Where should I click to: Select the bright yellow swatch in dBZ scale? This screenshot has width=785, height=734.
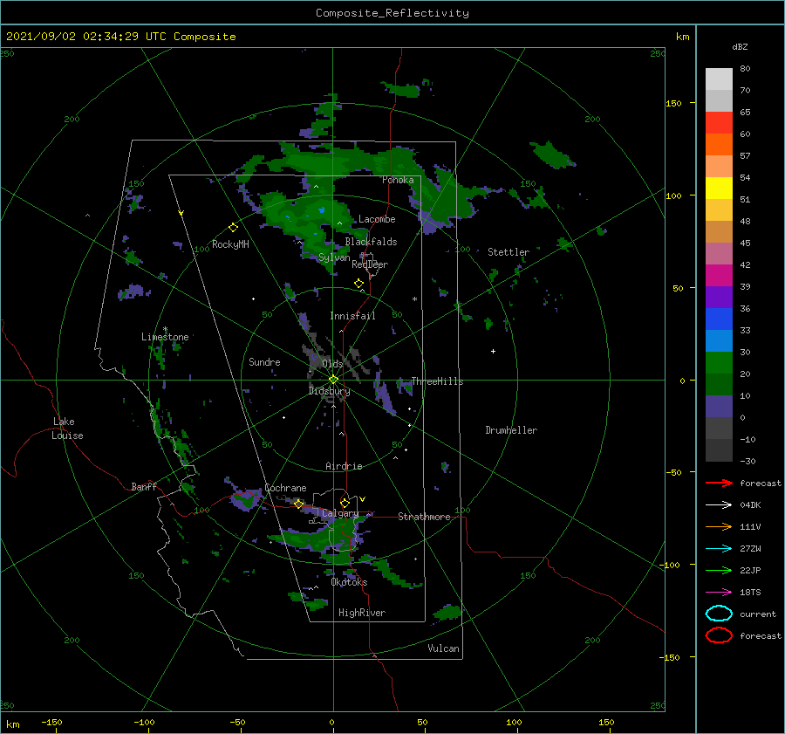(719, 189)
